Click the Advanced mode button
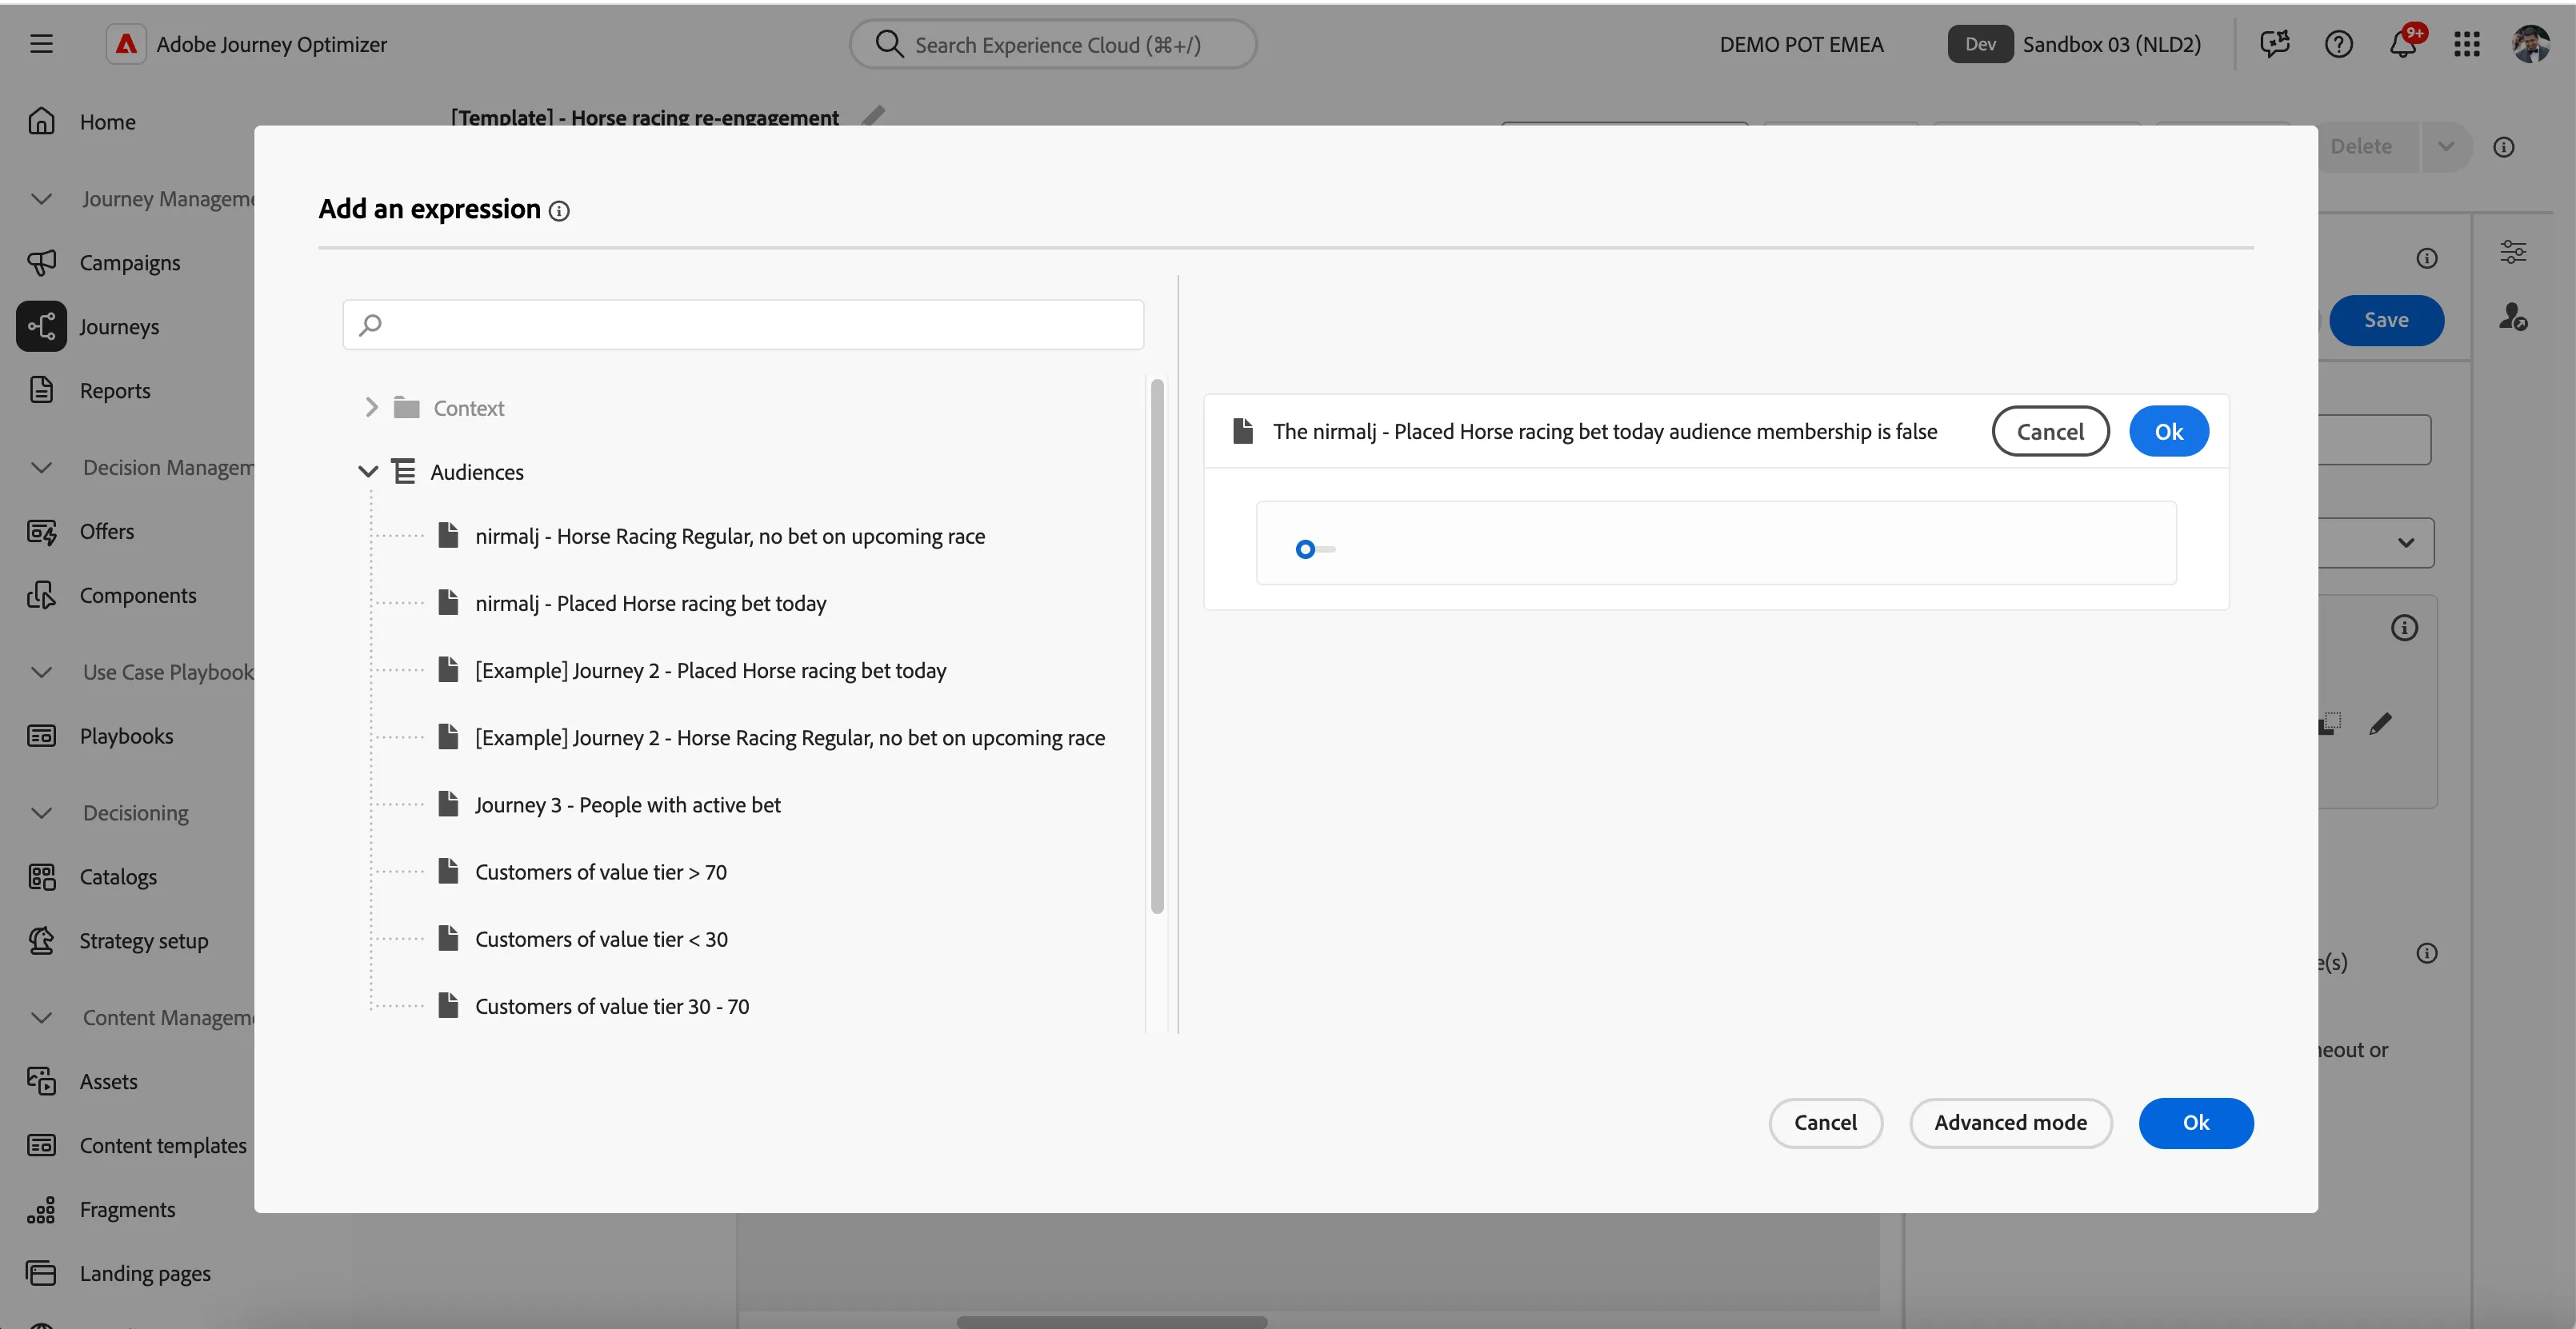This screenshot has height=1329, width=2576. click(2010, 1122)
